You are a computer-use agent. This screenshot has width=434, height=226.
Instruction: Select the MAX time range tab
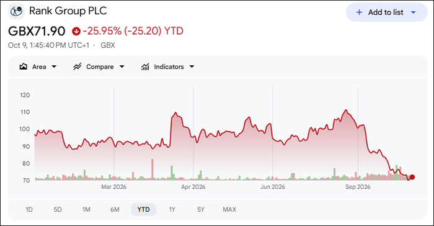(229, 209)
